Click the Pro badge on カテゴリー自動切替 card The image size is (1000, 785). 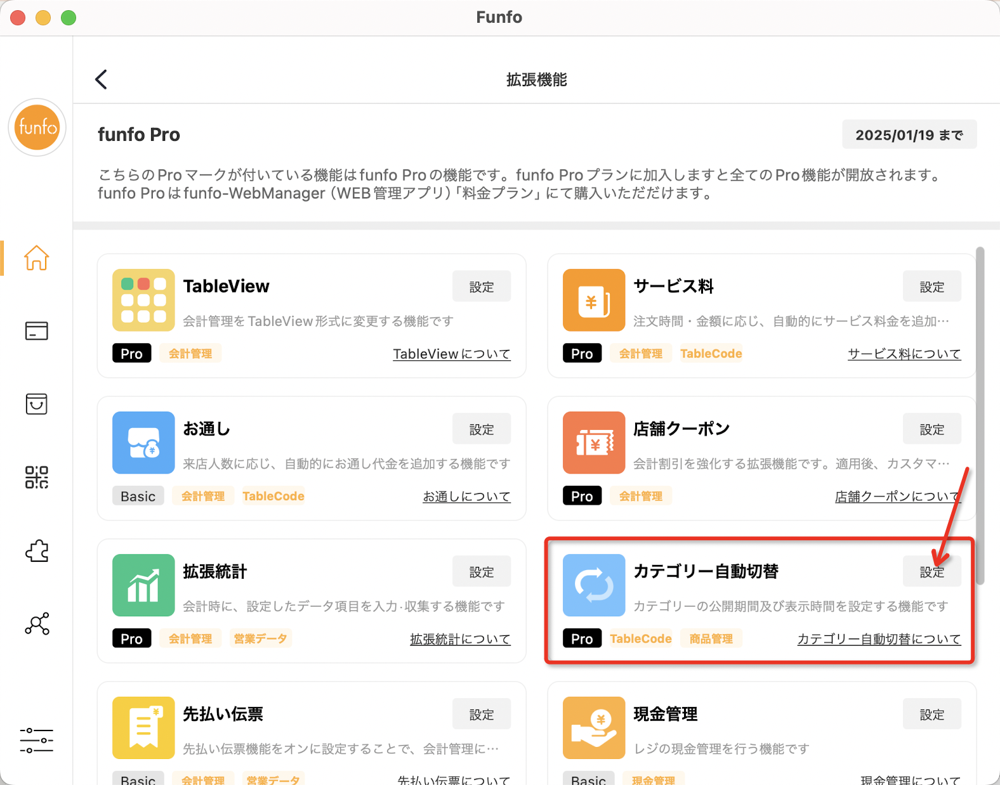pyautogui.click(x=582, y=639)
